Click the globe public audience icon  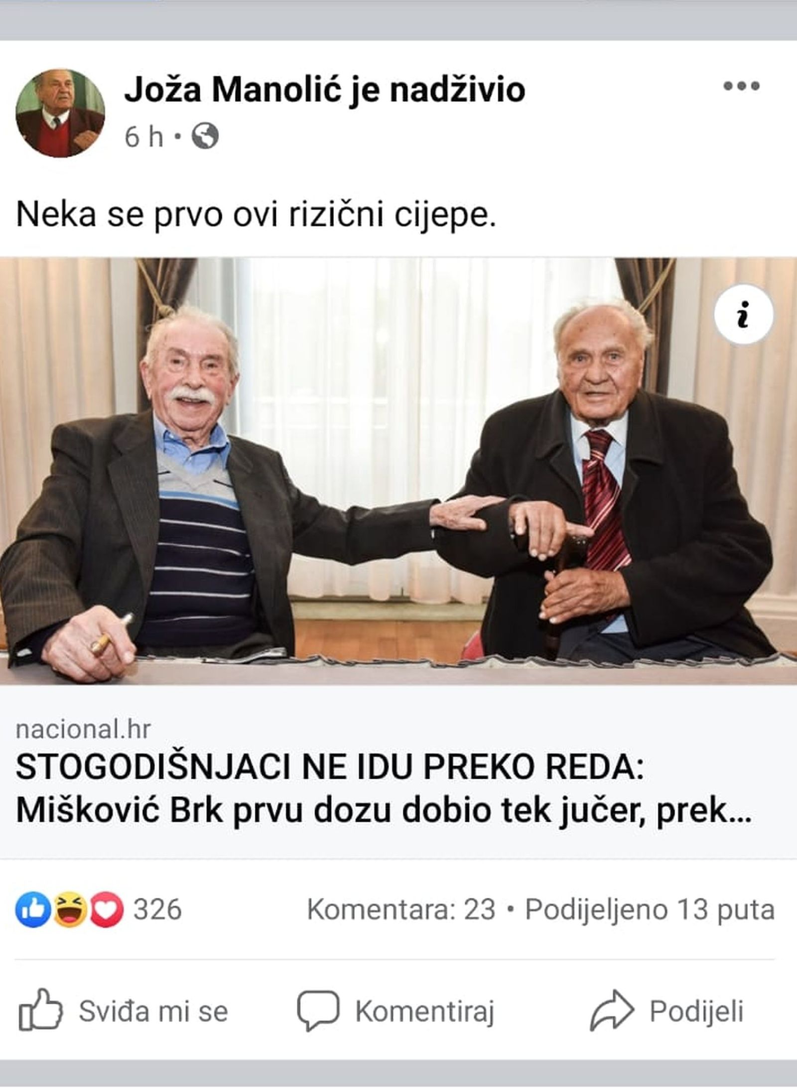pyautogui.click(x=205, y=136)
